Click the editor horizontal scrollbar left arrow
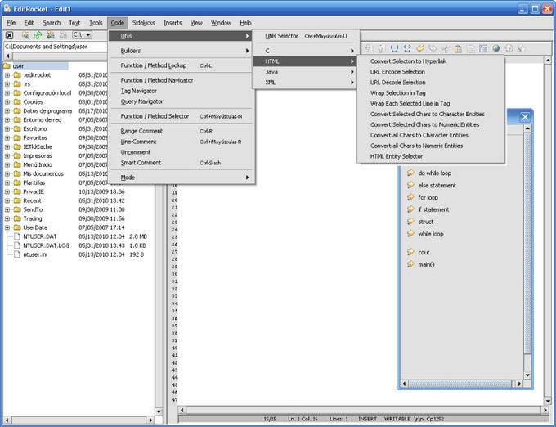Viewport: 556px width, 427px height. [x=182, y=411]
